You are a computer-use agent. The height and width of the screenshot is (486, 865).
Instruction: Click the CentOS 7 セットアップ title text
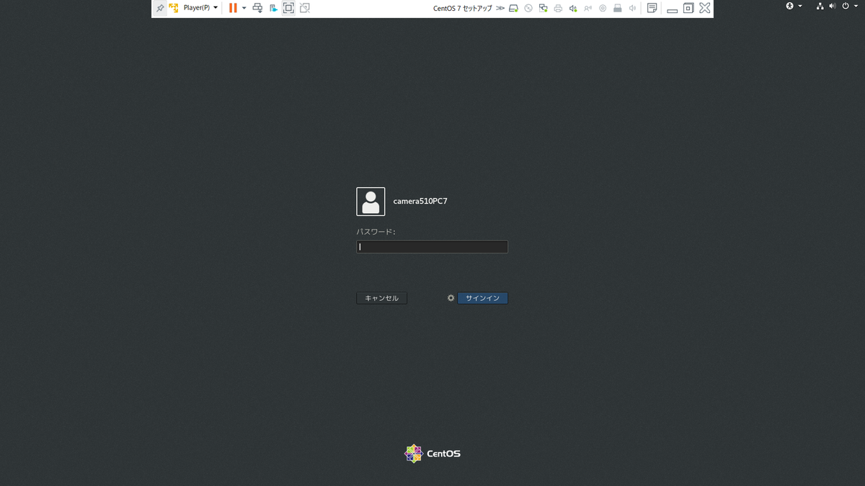463,9
